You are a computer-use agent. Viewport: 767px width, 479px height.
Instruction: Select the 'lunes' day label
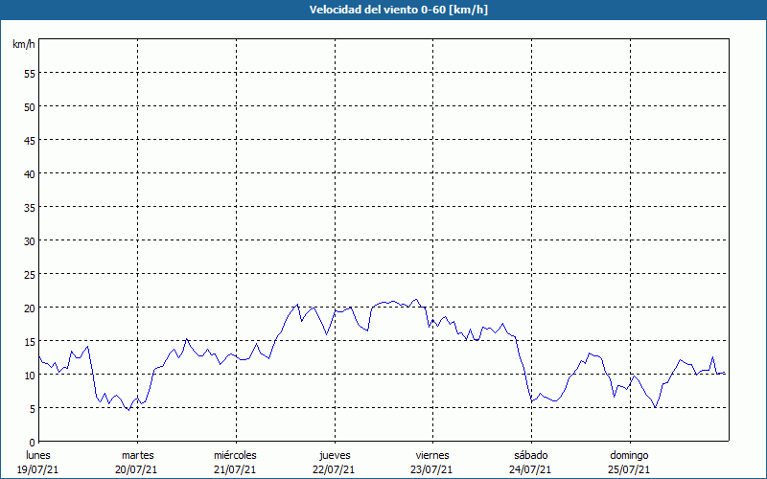(38, 455)
